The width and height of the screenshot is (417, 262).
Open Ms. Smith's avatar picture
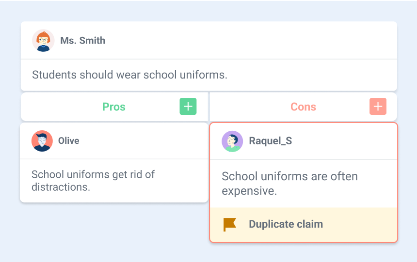[x=43, y=40]
